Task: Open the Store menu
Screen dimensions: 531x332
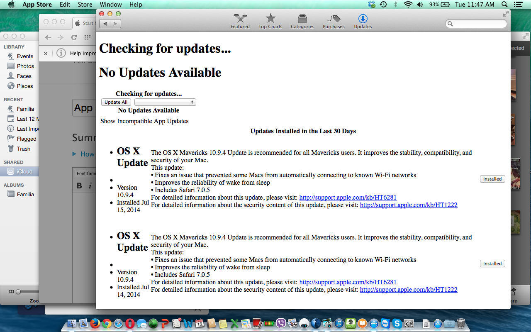Action: [85, 5]
